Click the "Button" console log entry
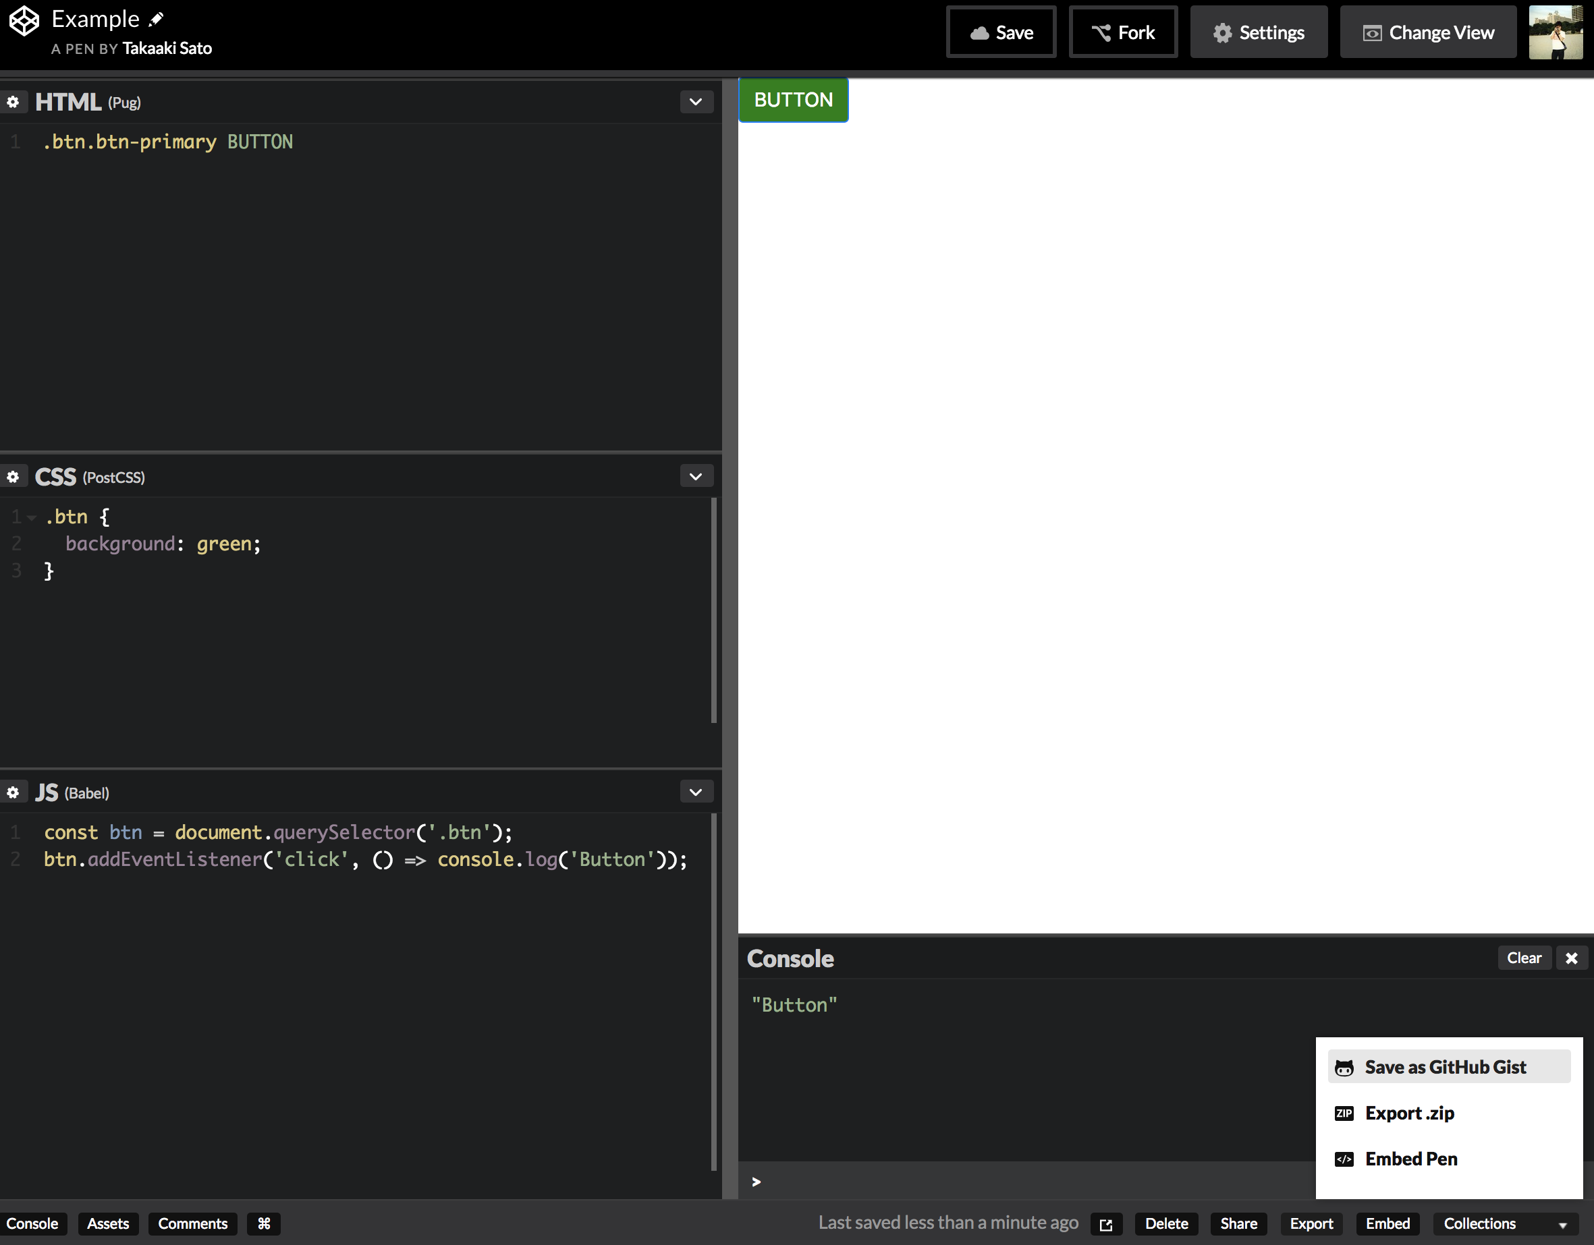The height and width of the screenshot is (1245, 1594). (x=795, y=1005)
